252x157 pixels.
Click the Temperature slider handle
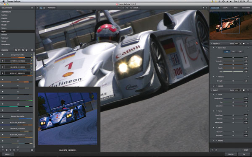233,98
